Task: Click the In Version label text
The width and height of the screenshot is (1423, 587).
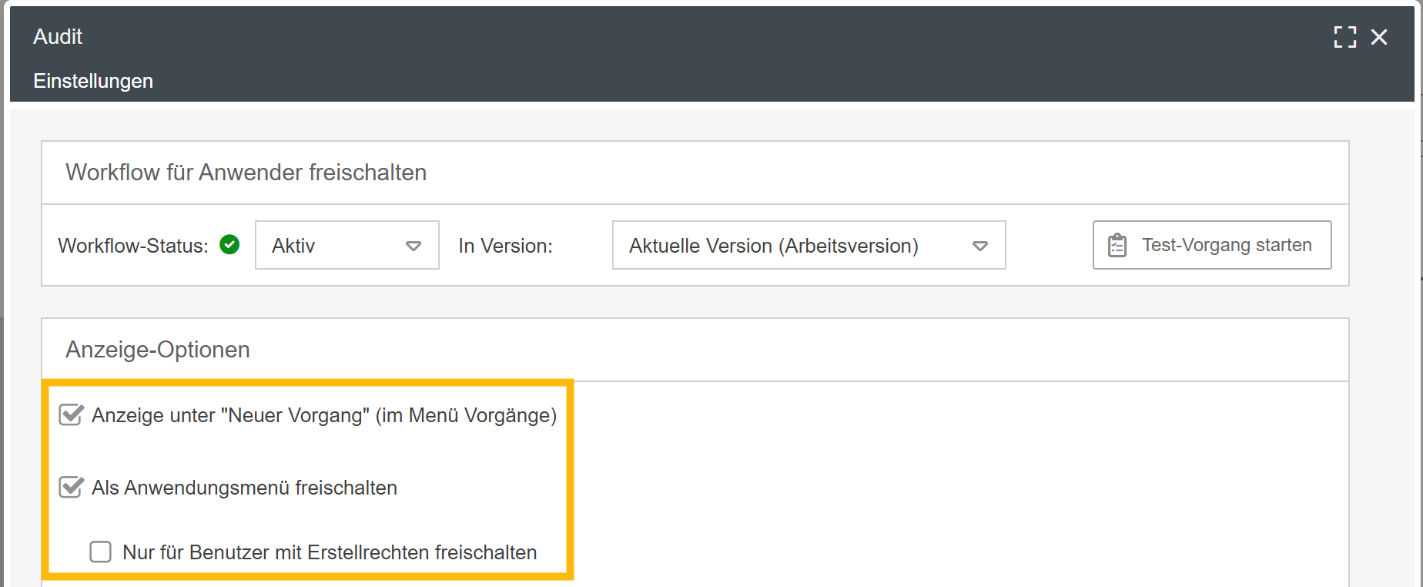Action: click(505, 246)
